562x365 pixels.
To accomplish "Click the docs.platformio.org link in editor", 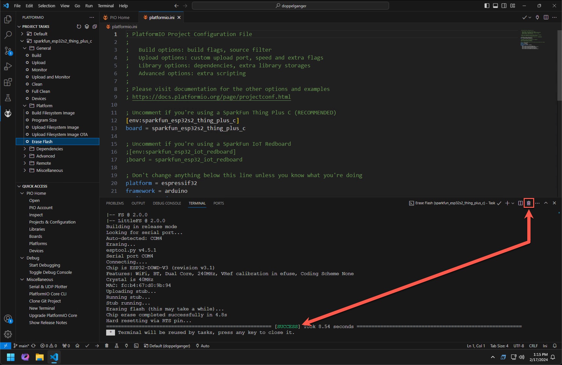I will tap(212, 97).
